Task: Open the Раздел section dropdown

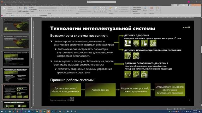Action: 32,11
